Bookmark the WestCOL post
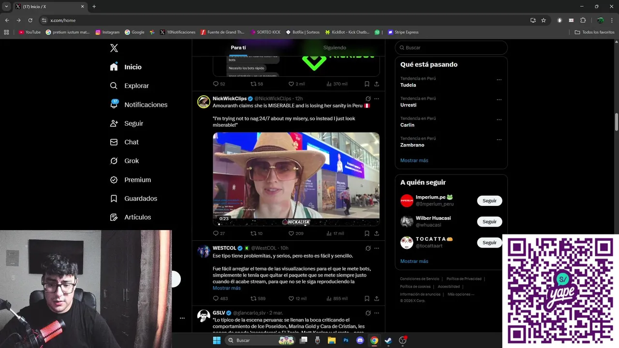Viewport: 619px width, 348px height. point(367,299)
